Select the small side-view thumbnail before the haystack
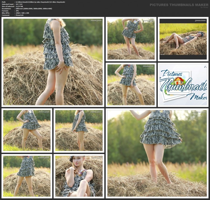This screenshot has height=200, width=210. point(79,130)
